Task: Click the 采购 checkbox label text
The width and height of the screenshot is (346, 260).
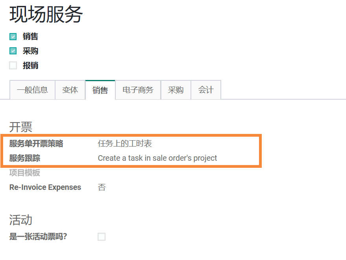Action: coord(30,51)
